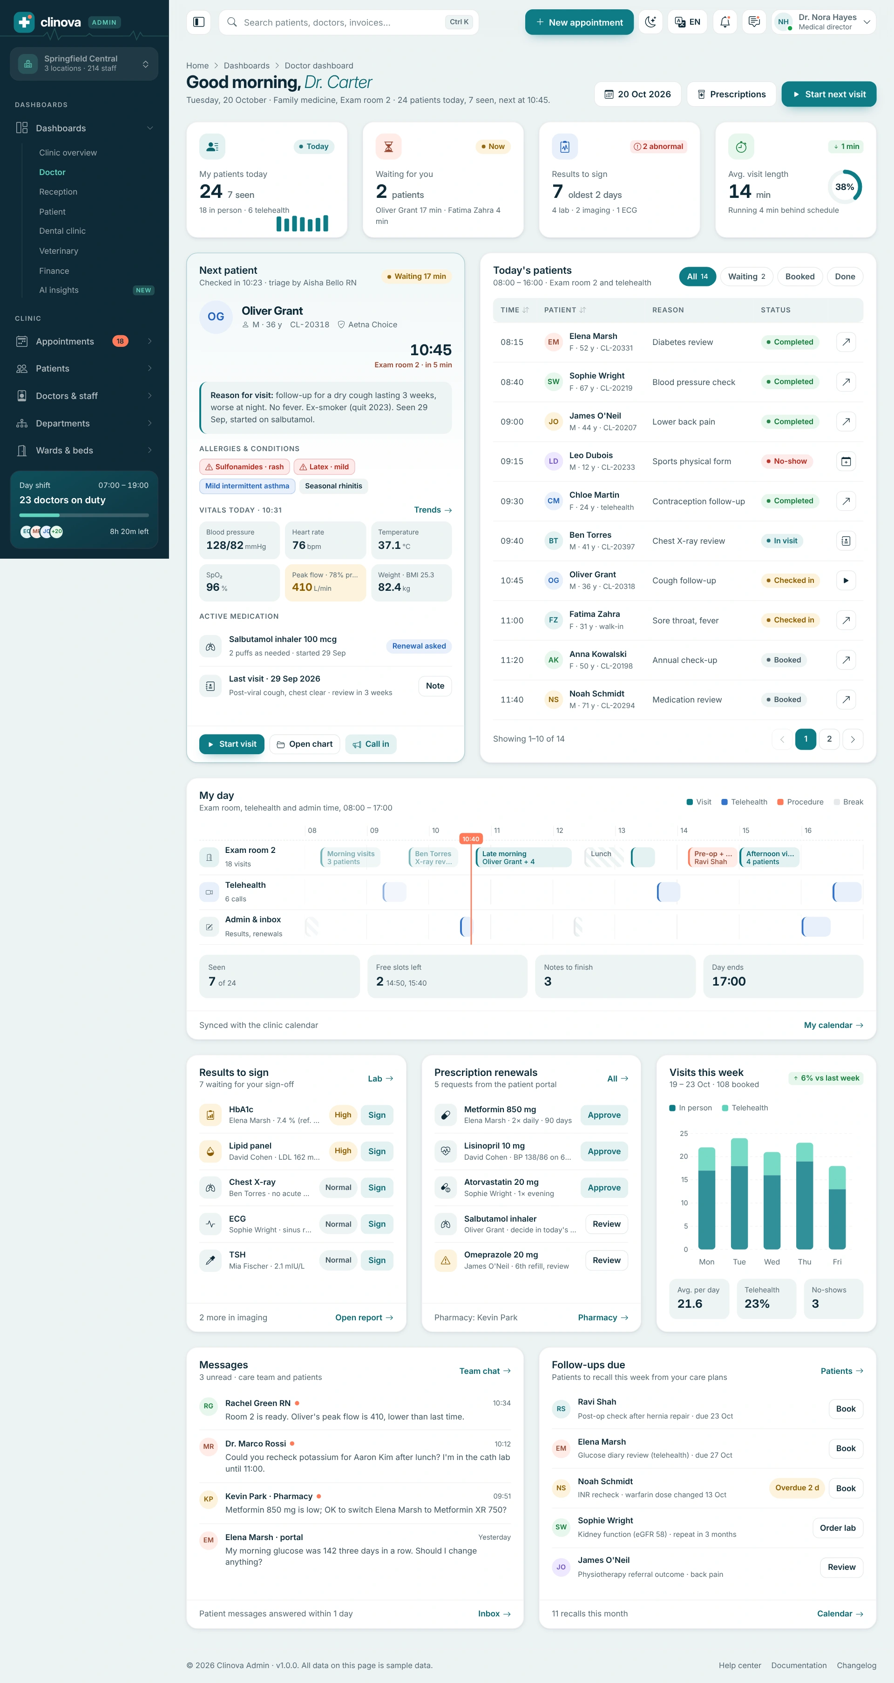Toggle the Procedure legend in My day

click(x=800, y=802)
